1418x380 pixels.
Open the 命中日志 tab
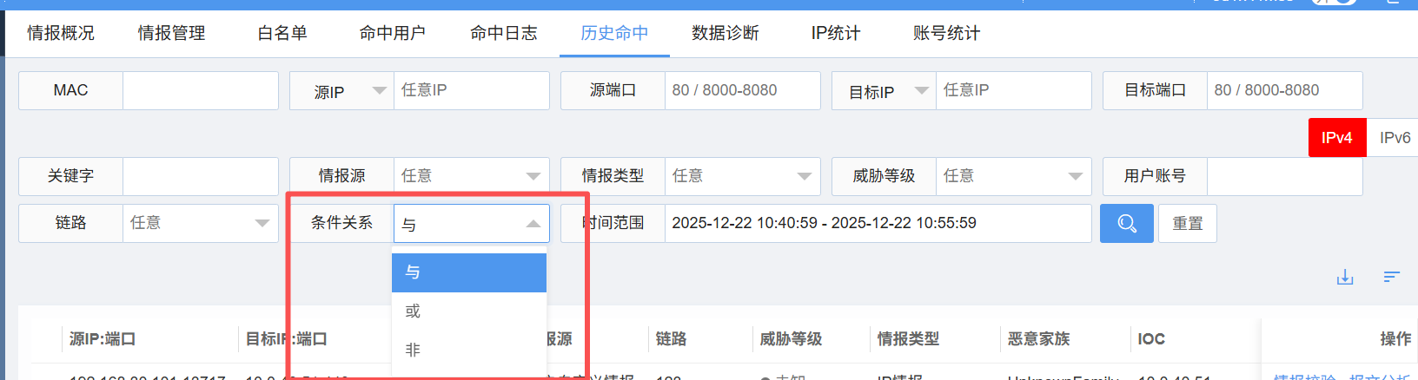point(503,33)
